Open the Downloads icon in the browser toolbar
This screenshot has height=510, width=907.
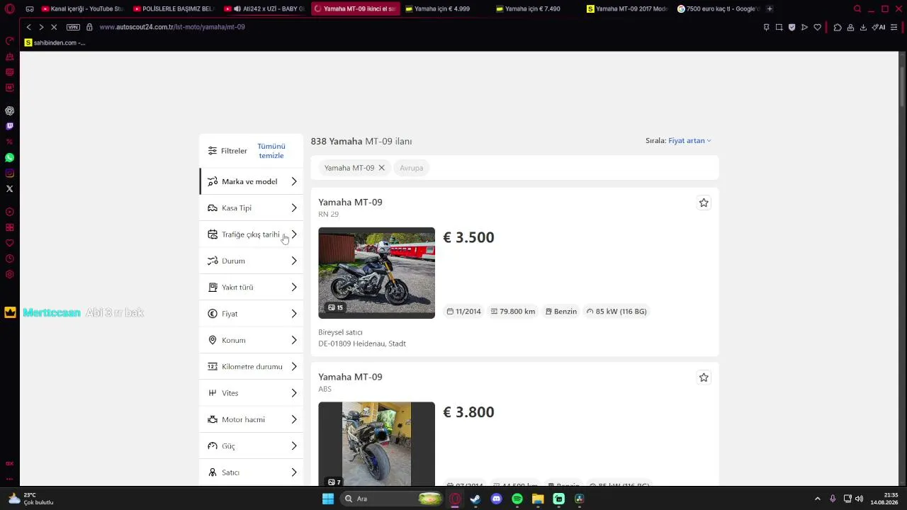point(863,27)
